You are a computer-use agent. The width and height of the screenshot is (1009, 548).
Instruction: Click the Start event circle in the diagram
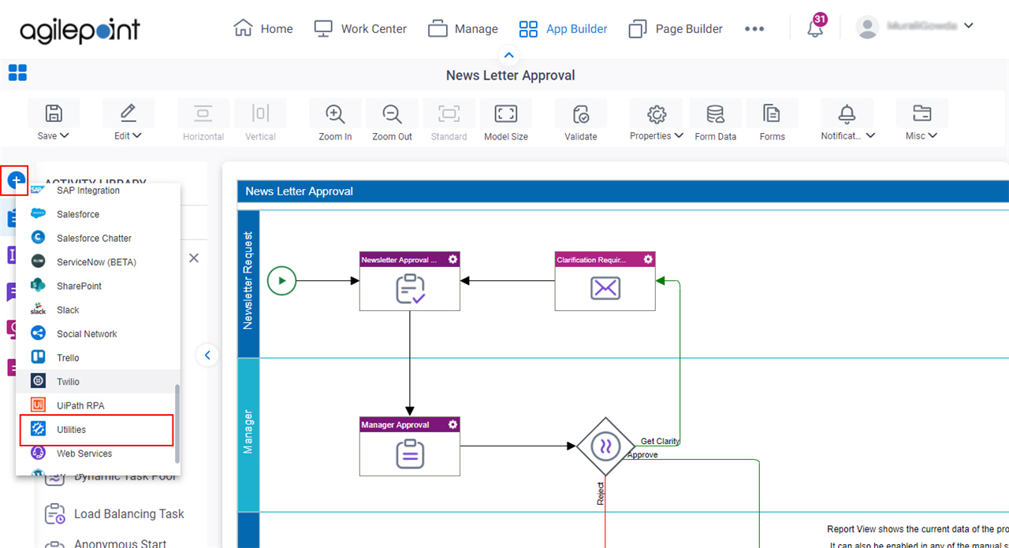click(x=281, y=280)
